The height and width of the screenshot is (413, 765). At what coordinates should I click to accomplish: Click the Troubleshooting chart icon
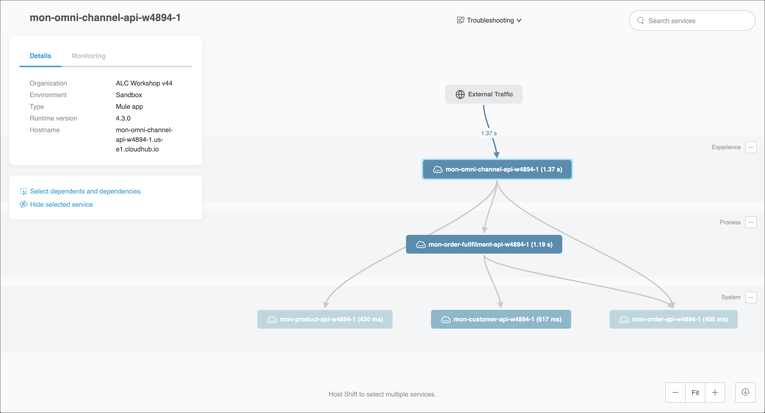pyautogui.click(x=460, y=20)
